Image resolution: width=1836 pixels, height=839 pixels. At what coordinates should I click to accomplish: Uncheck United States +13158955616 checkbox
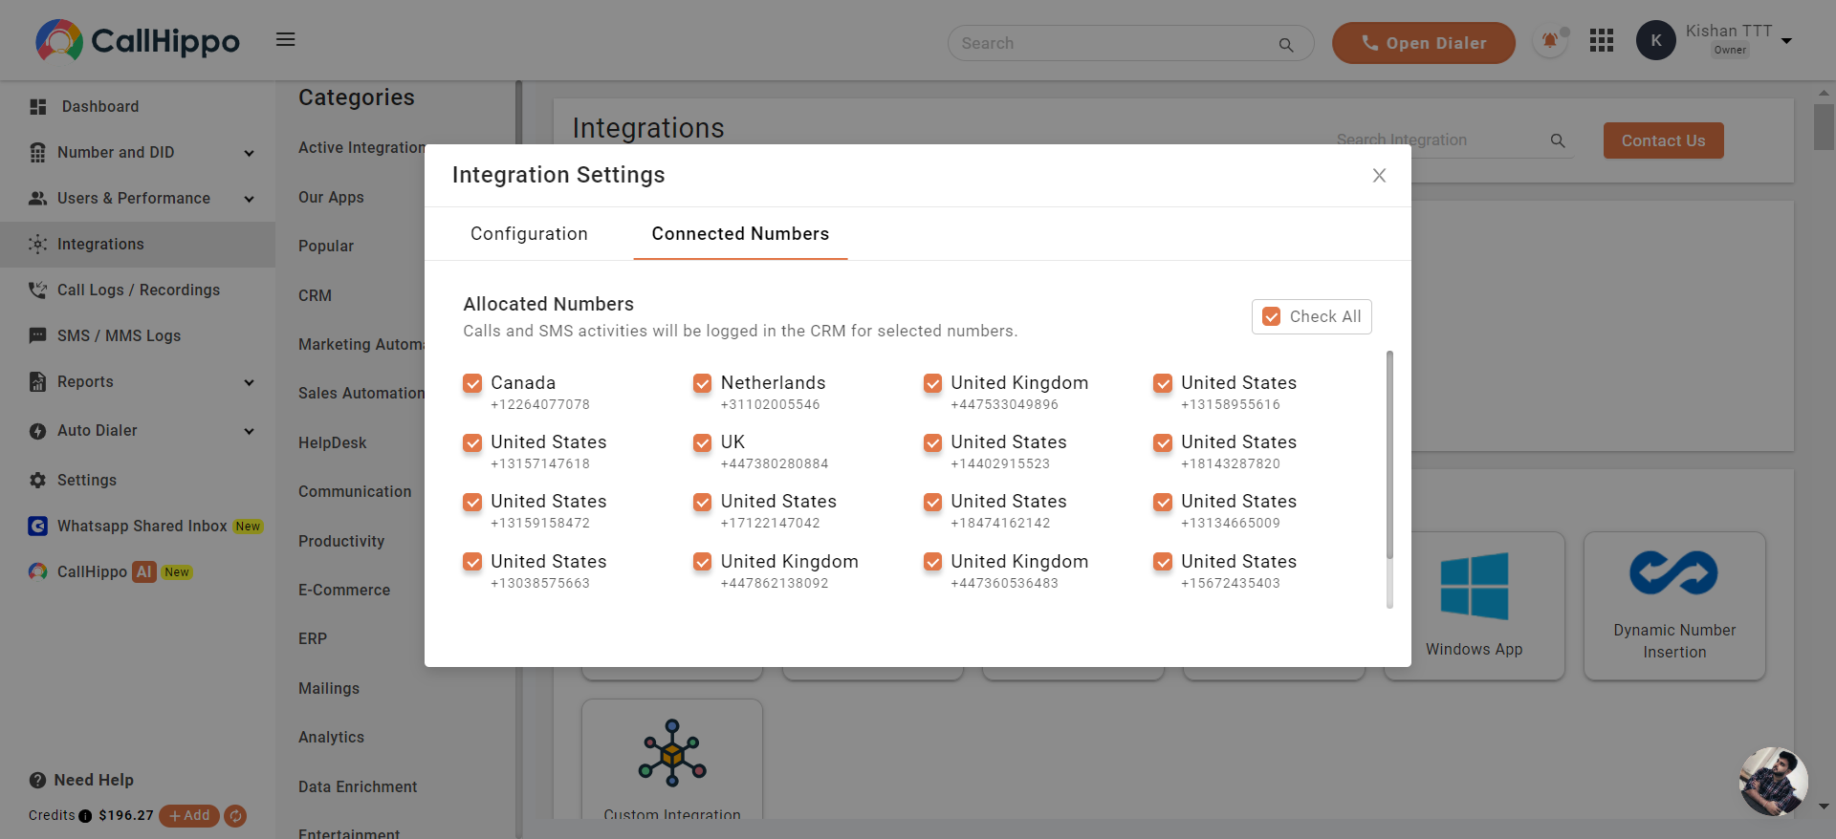(x=1163, y=384)
